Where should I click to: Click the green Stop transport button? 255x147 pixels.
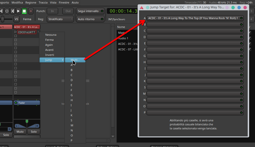coord(24,11)
